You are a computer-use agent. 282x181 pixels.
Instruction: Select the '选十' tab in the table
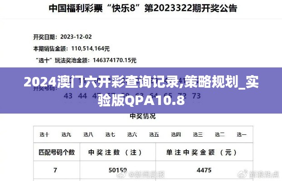(x=44, y=134)
